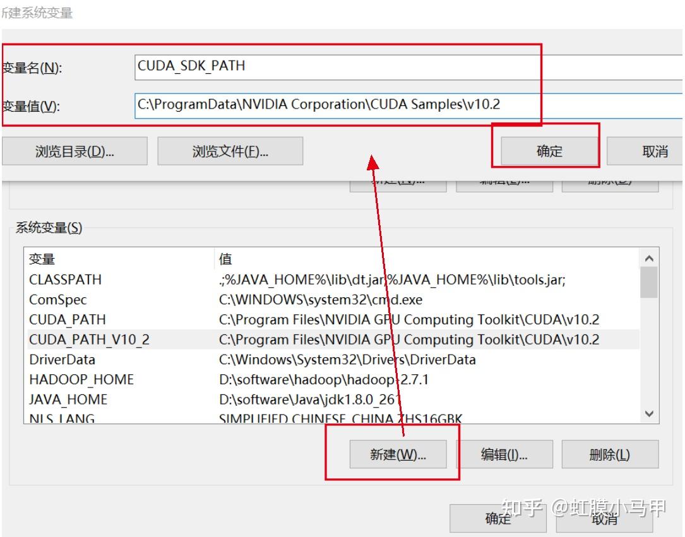The width and height of the screenshot is (685, 537).
Task: Click 浏览文件(F) to browse files
Action: [230, 151]
